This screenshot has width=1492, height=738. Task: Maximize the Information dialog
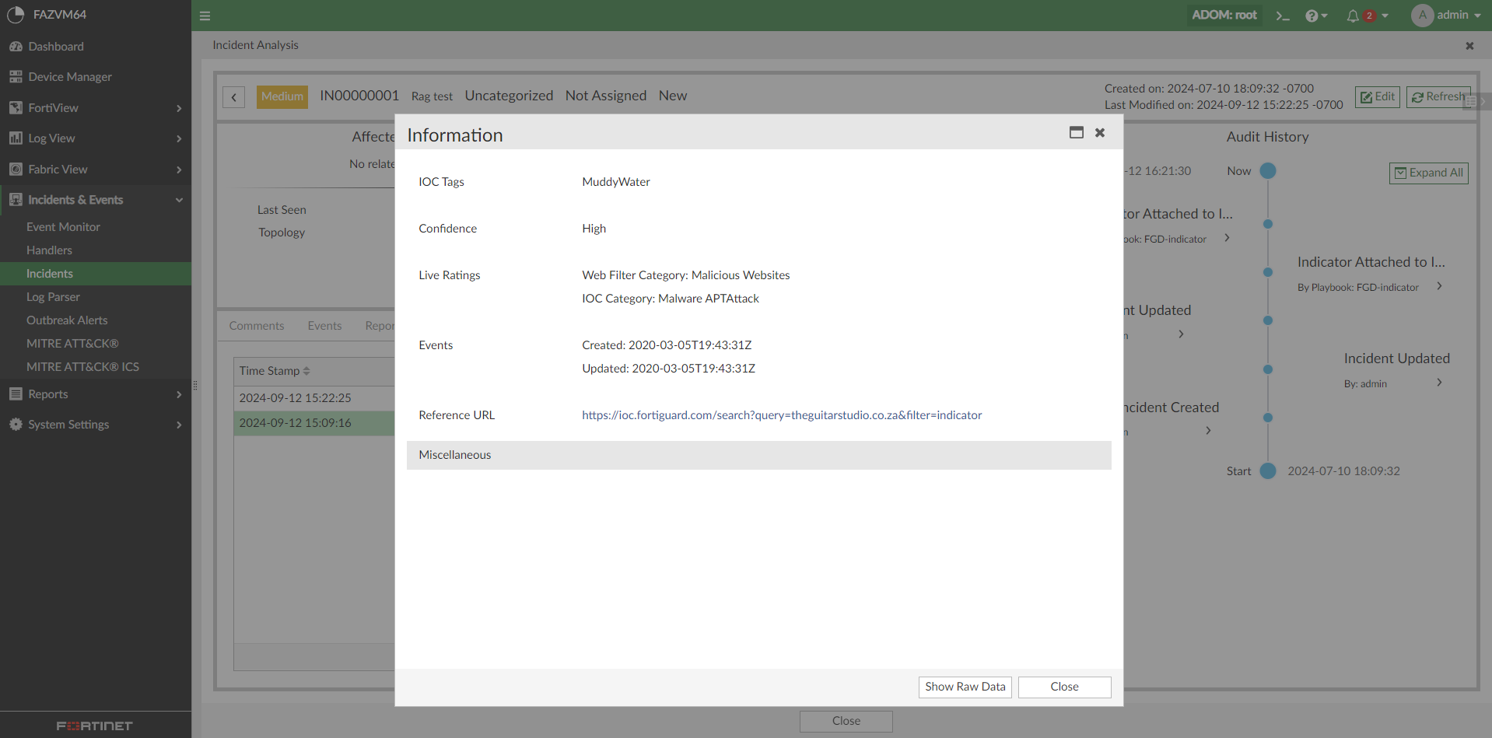pyautogui.click(x=1077, y=132)
